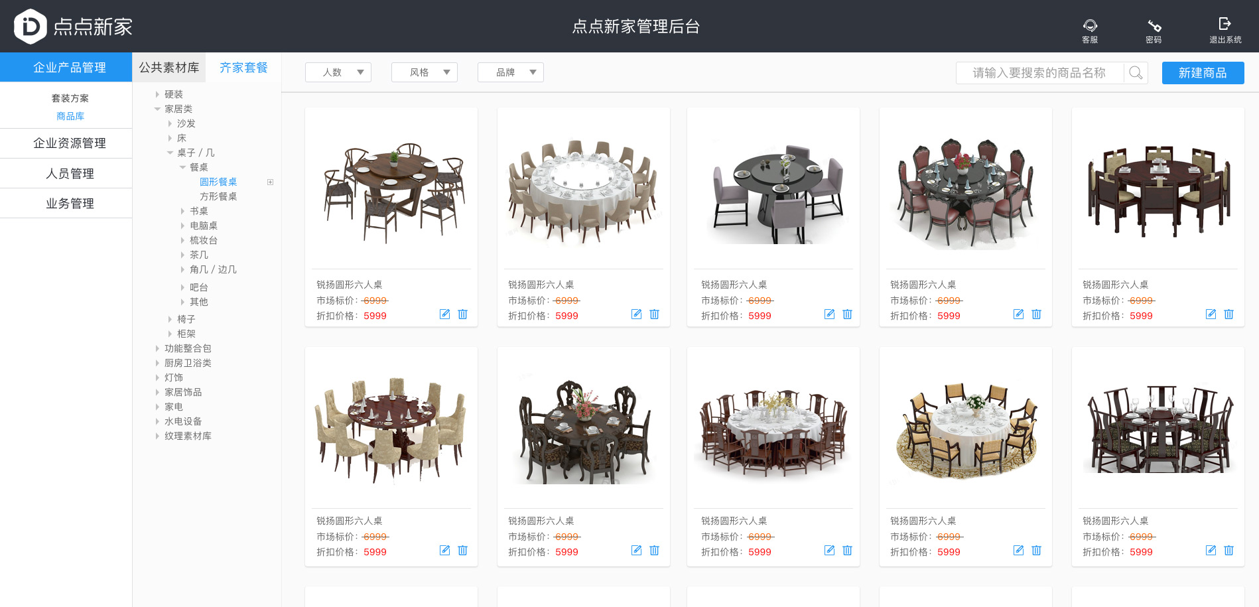Select the 公共素材库 tab

(169, 68)
